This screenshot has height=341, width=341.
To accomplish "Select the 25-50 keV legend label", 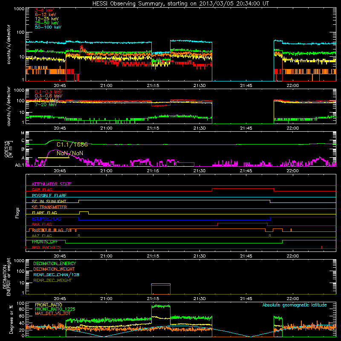I will point(47,23).
